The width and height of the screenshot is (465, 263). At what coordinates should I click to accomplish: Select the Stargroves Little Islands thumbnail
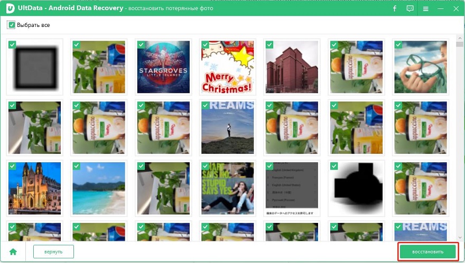click(163, 67)
